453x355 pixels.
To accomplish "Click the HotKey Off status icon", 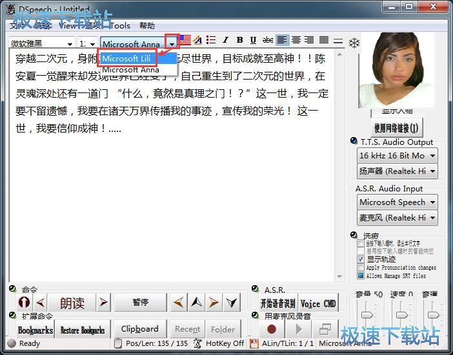I will click(x=197, y=343).
